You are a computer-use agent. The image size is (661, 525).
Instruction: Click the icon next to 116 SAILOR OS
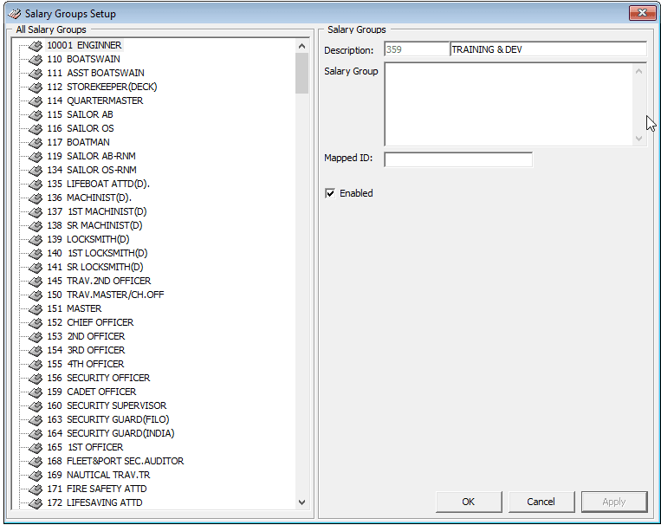36,129
